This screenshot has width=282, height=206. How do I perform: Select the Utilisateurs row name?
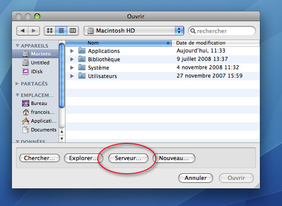click(102, 76)
